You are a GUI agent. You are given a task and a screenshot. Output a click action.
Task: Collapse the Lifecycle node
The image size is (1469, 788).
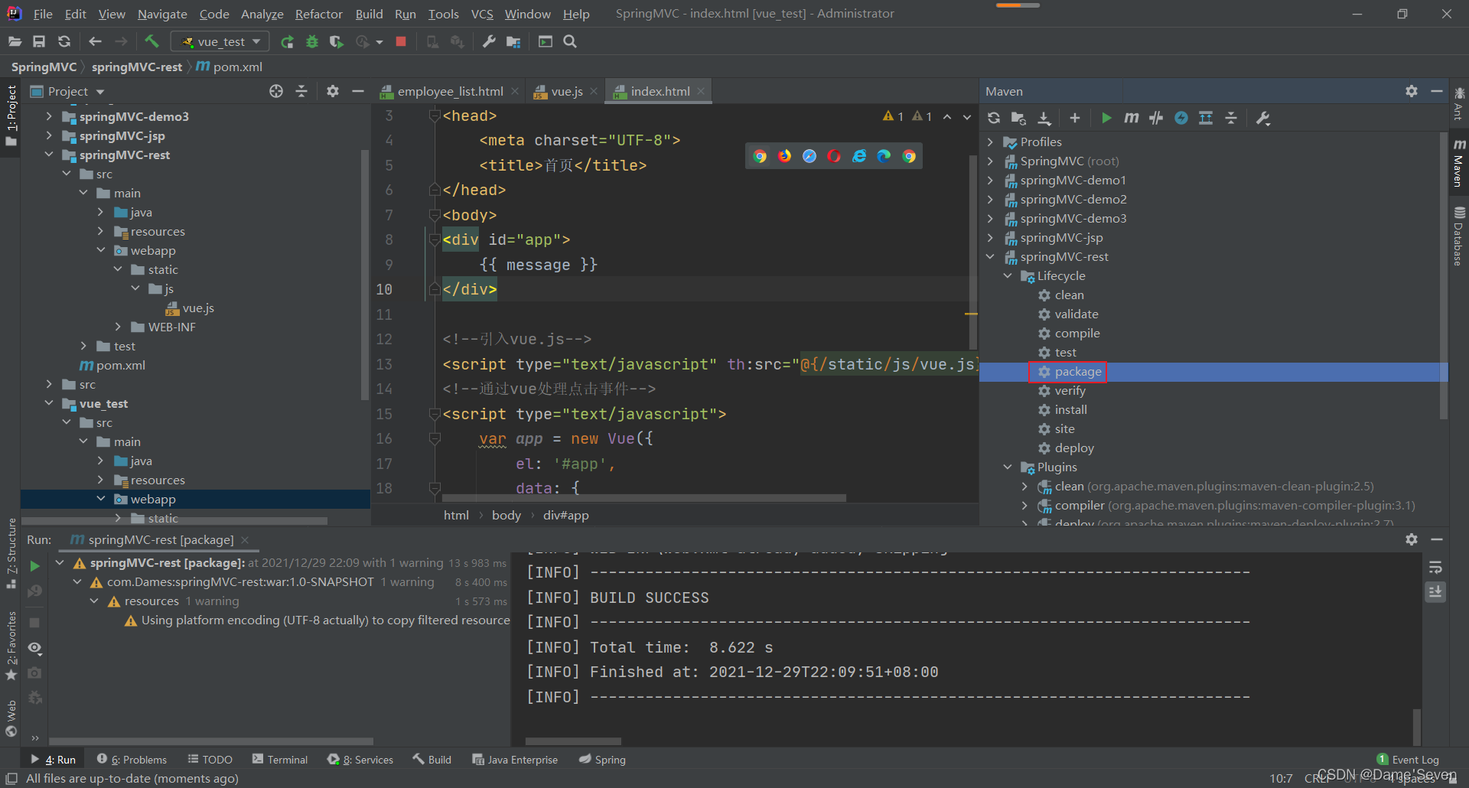pos(1008,276)
